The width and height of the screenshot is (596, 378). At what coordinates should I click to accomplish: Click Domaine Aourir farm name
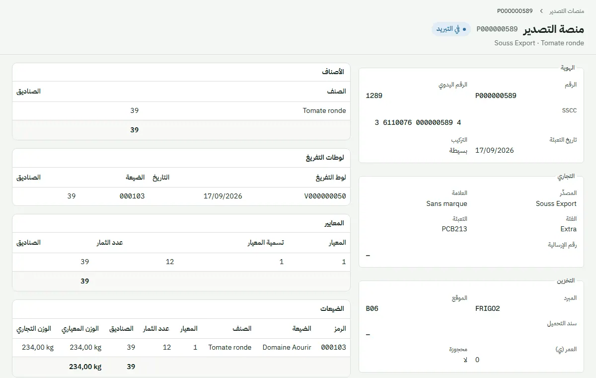[287, 347]
